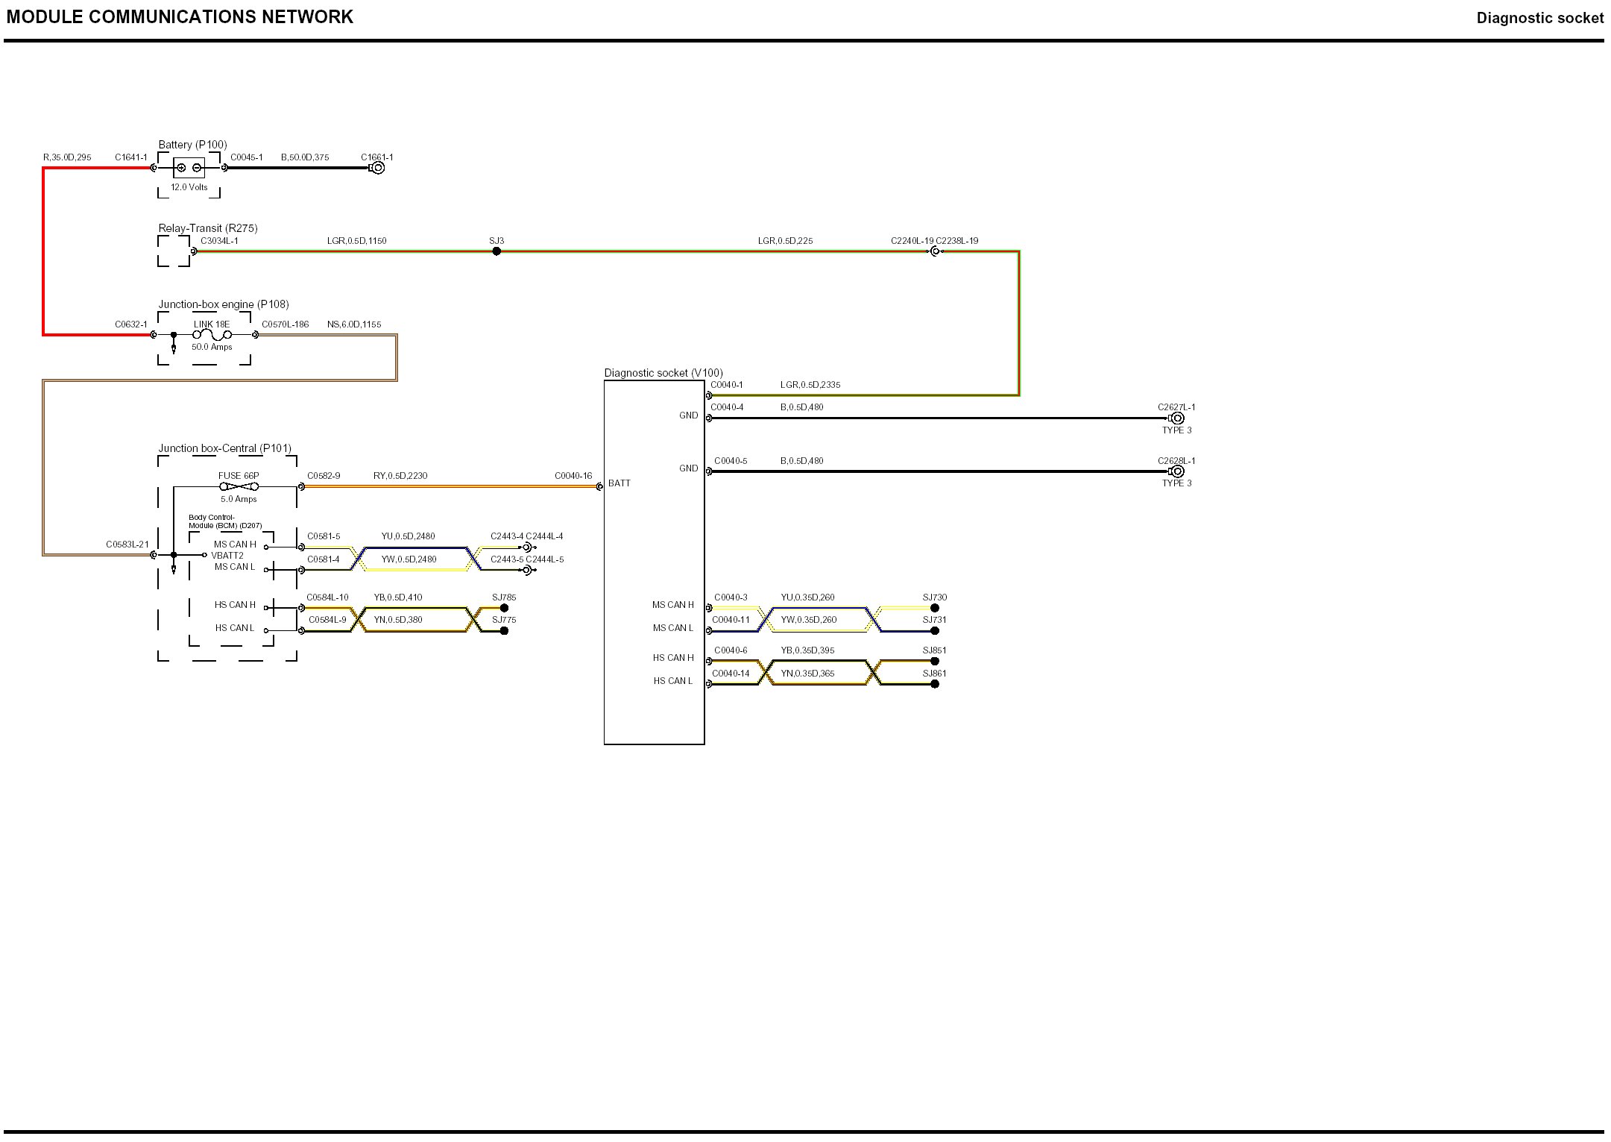Click the Junction box-Central (P101) label
The height and width of the screenshot is (1142, 1611).
point(224,448)
